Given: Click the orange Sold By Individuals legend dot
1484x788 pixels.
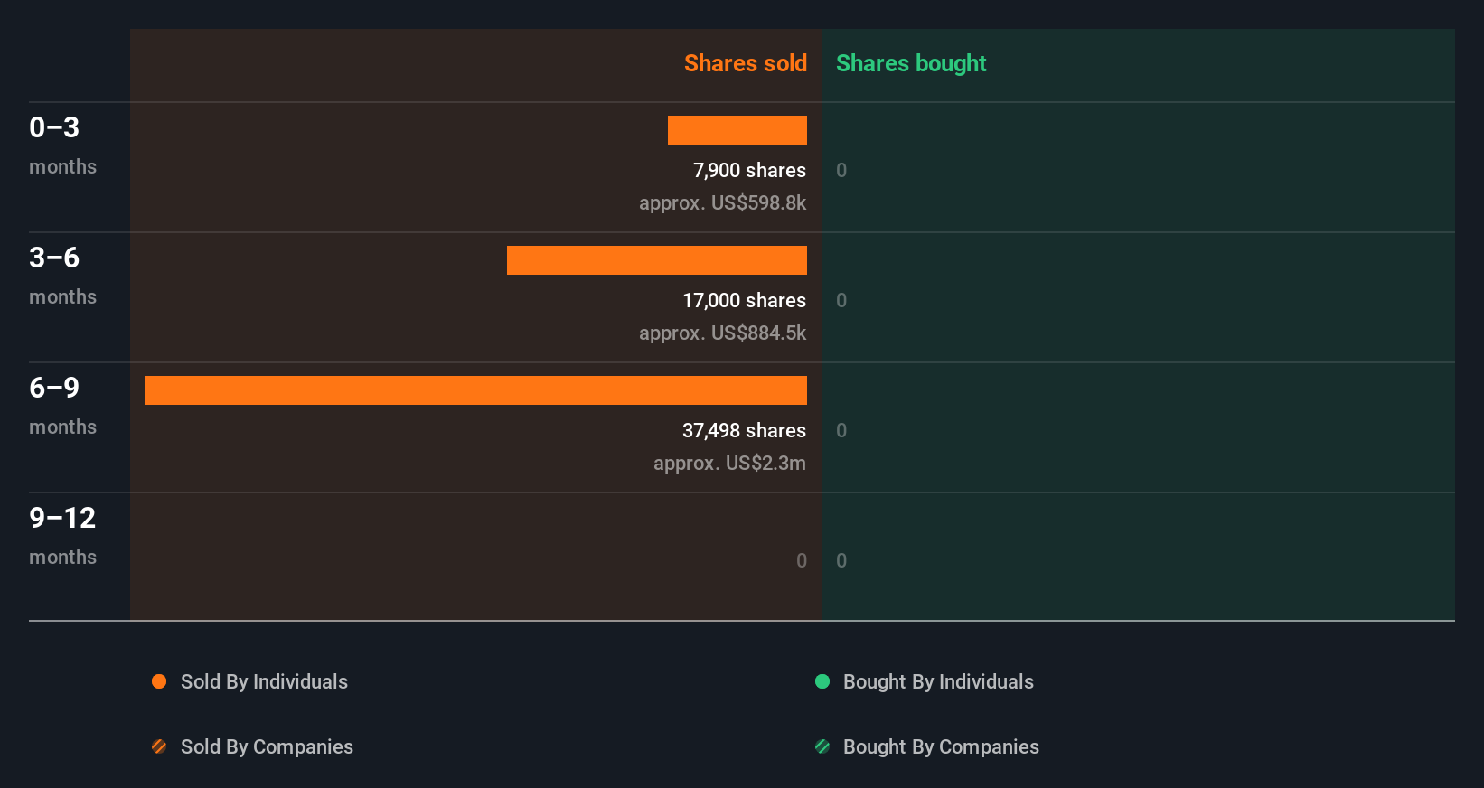Looking at the screenshot, I should click(159, 681).
